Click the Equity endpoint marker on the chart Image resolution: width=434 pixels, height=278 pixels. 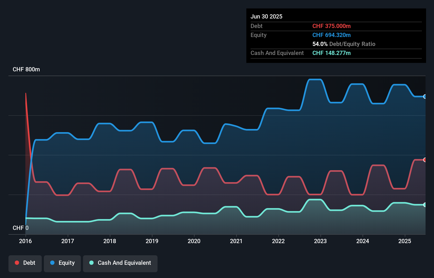425,97
